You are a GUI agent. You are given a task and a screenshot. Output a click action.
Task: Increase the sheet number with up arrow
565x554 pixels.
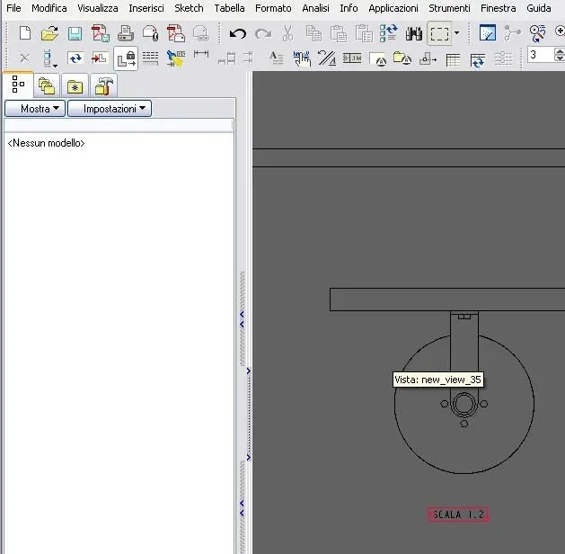coord(560,51)
